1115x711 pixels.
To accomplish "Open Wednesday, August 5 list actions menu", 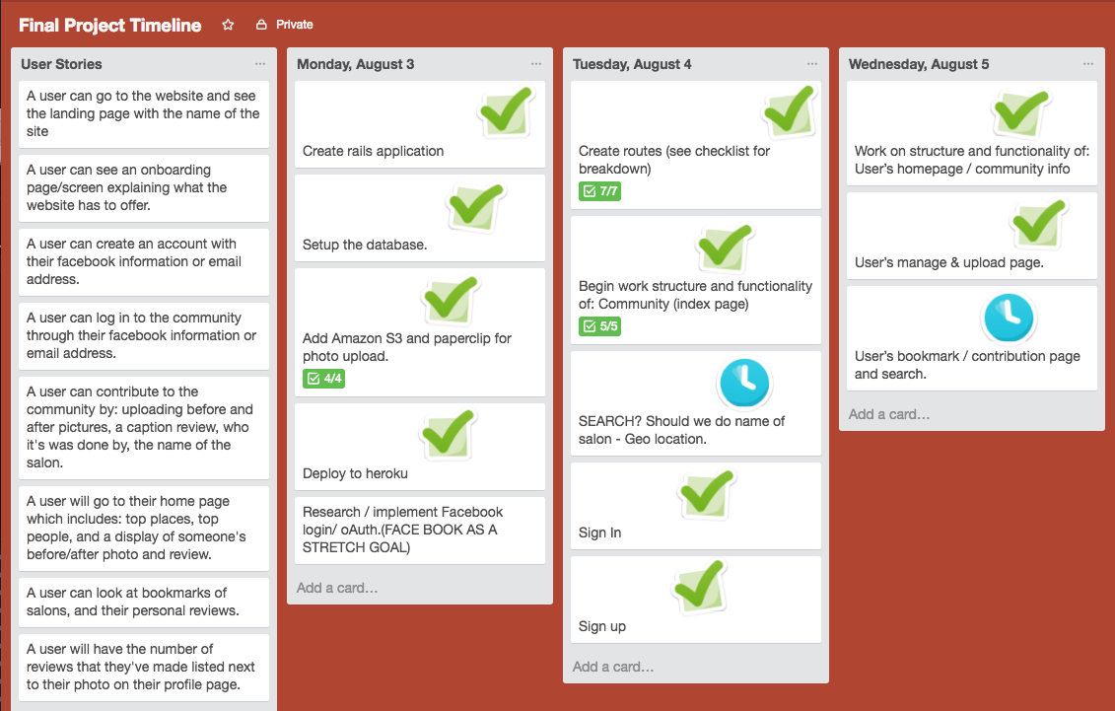I will click(1088, 64).
